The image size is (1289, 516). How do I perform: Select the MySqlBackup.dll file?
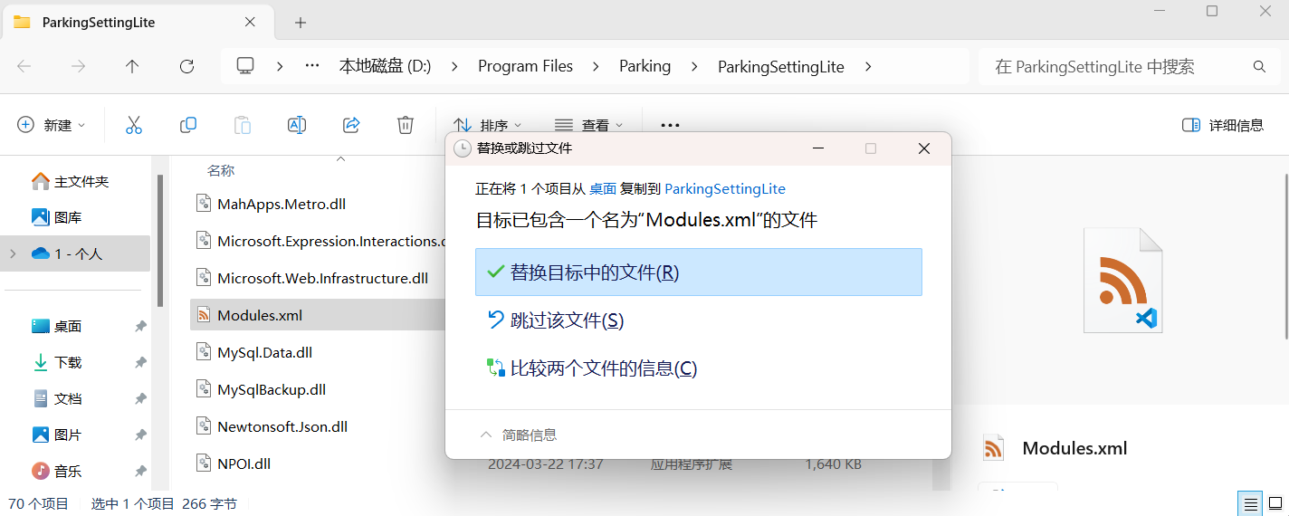(272, 389)
